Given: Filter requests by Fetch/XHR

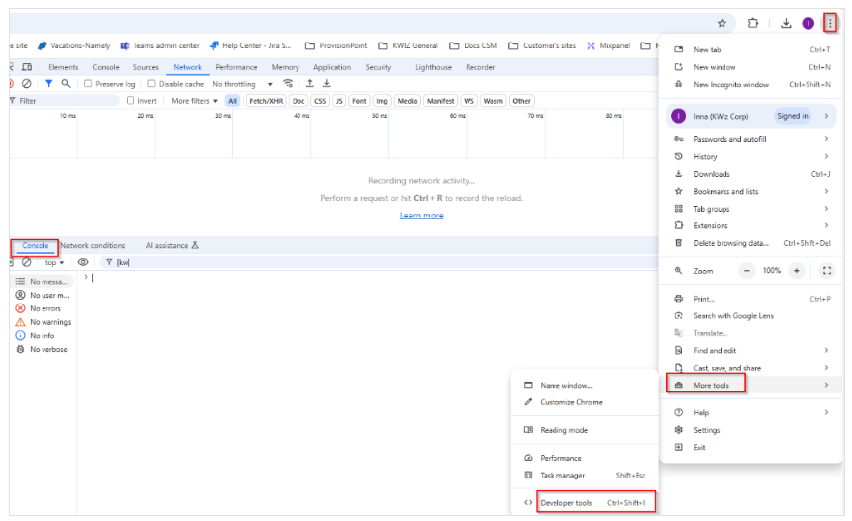Looking at the screenshot, I should (266, 101).
